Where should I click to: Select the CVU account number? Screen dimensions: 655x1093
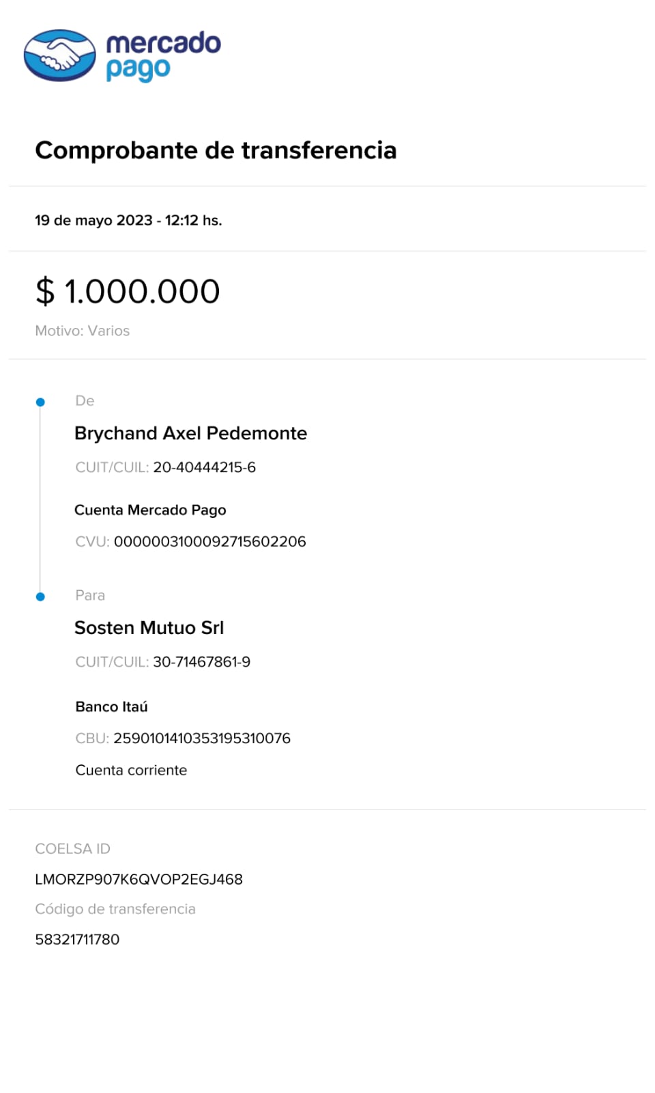(209, 542)
